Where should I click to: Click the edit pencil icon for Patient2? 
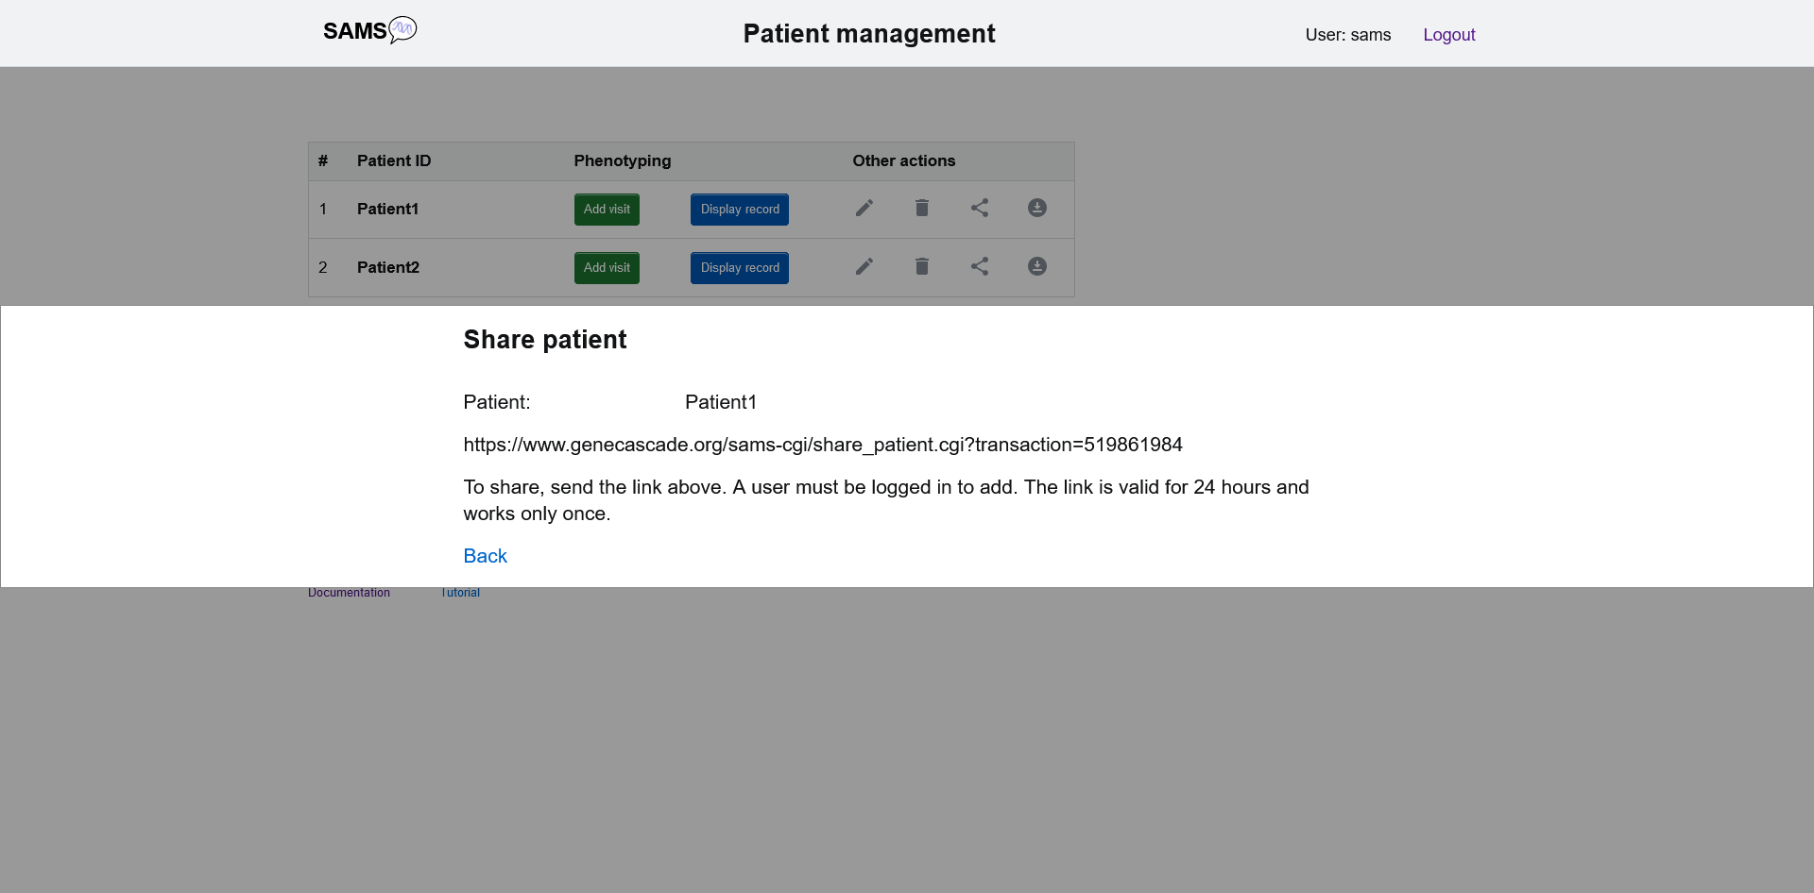[x=864, y=267]
